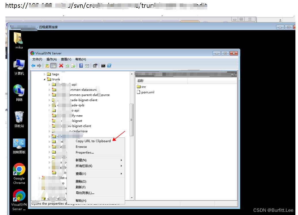Click the server properties icon in toolbar
298x215 pixels.
[95, 66]
